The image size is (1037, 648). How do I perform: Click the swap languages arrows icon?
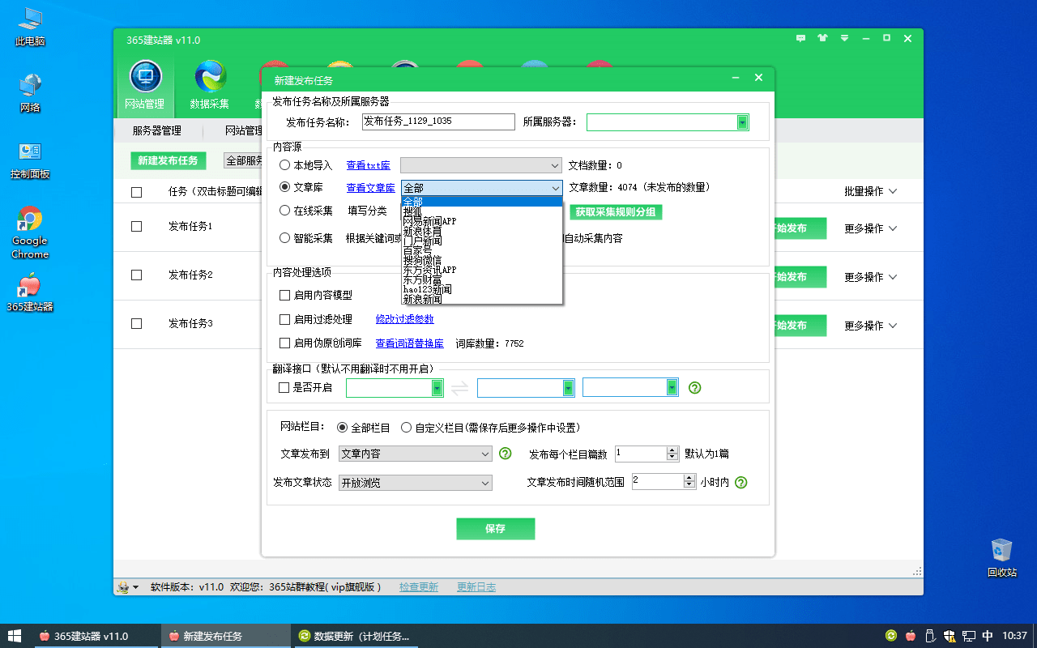click(x=459, y=388)
